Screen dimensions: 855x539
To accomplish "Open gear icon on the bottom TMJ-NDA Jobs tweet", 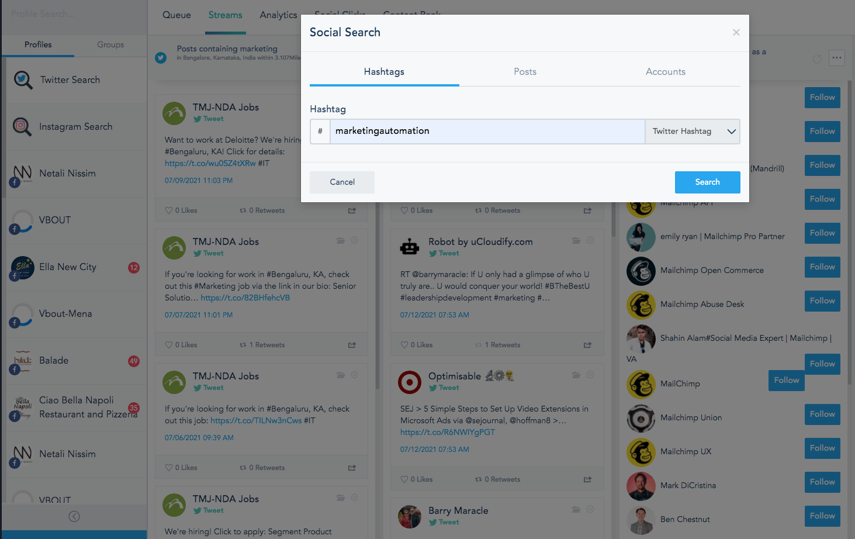I will tap(354, 497).
